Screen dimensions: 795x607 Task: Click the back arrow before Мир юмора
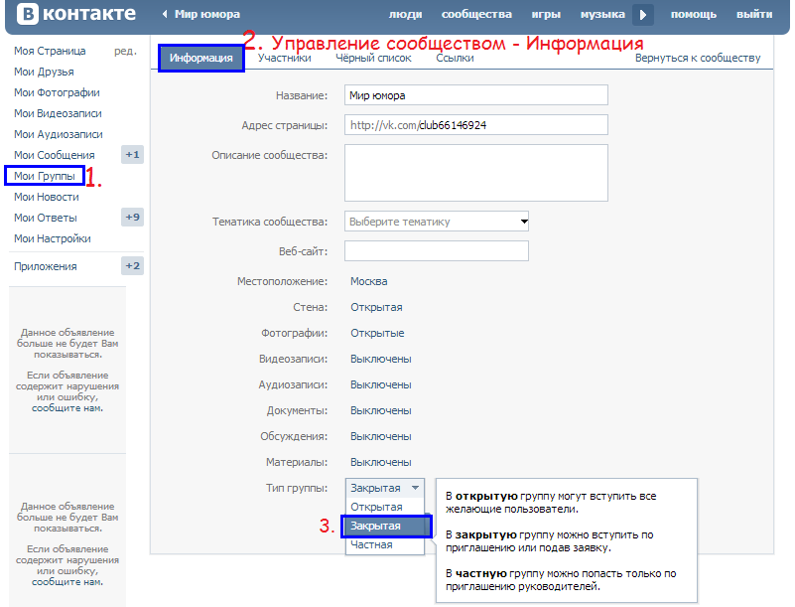tap(165, 14)
